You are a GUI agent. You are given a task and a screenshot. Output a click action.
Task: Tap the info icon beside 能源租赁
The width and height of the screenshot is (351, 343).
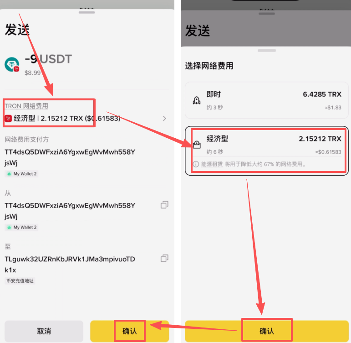tap(195, 164)
